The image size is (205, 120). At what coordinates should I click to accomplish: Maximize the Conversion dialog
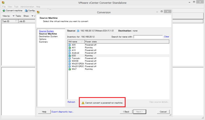pos(162,11)
